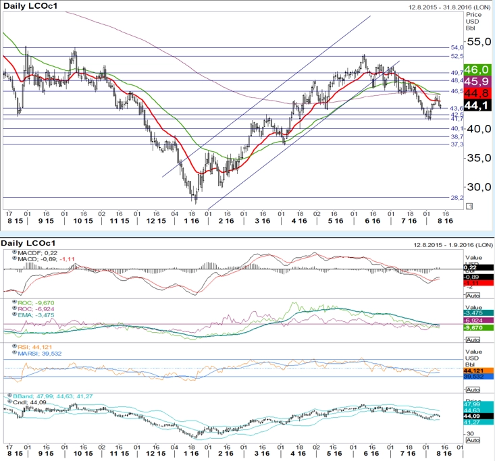495x461 pixels.
Task: Click Auto scaling in the BBand panel
Action: coord(473,440)
